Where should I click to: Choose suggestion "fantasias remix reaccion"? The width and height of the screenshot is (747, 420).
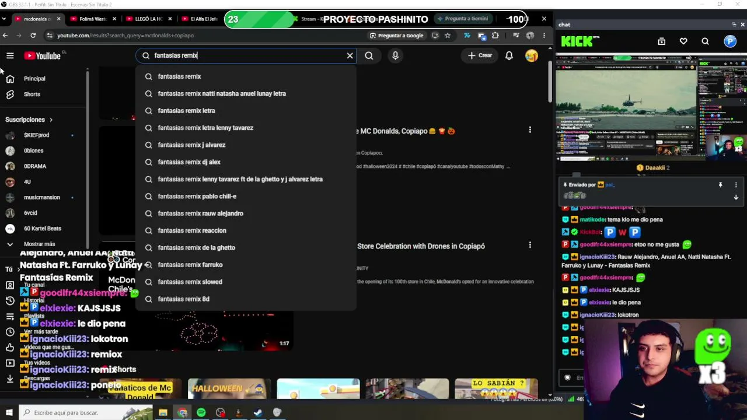point(246,230)
